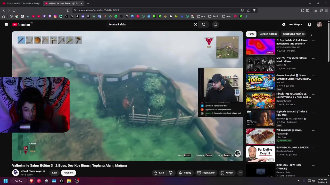Image resolution: width=330 pixels, height=185 pixels.
Task: Open a new browser tab
Action: [88, 3]
